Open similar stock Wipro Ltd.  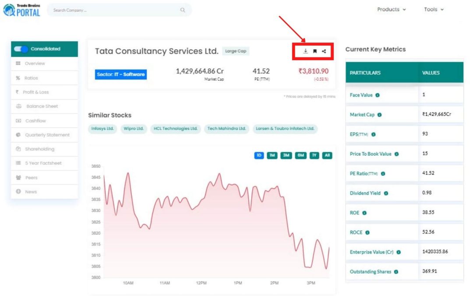pyautogui.click(x=134, y=128)
